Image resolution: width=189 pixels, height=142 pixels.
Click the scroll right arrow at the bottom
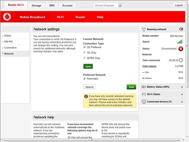click(184, 140)
